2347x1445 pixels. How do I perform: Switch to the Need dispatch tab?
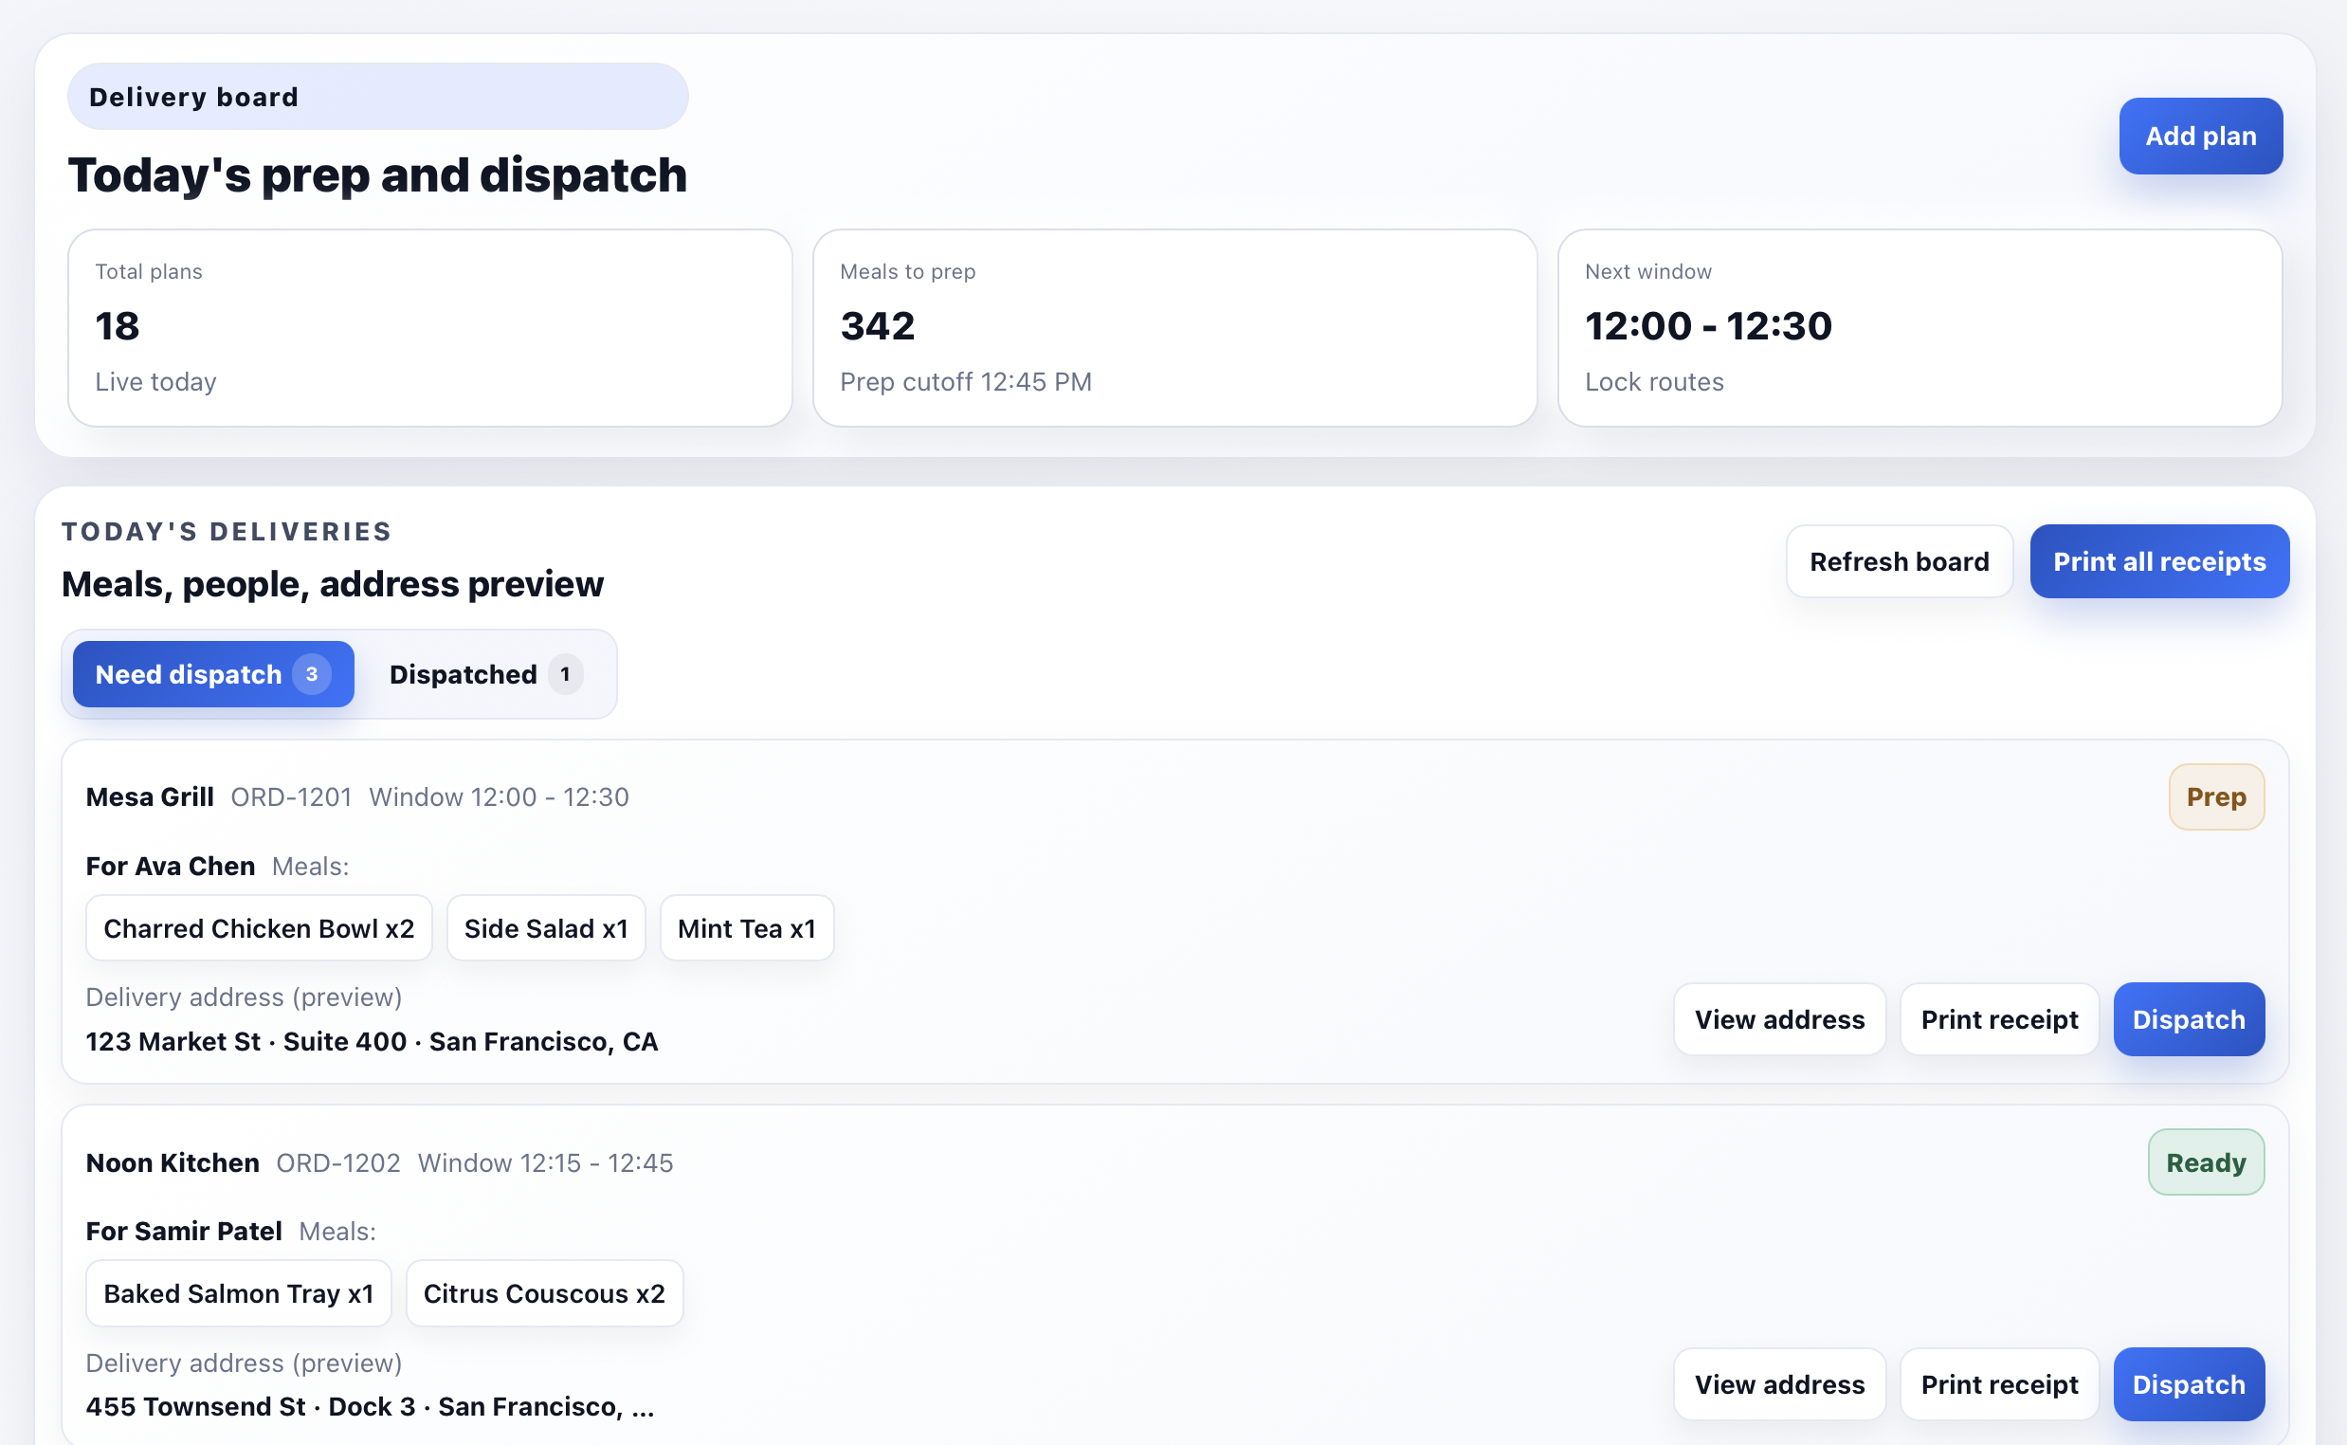tap(212, 674)
